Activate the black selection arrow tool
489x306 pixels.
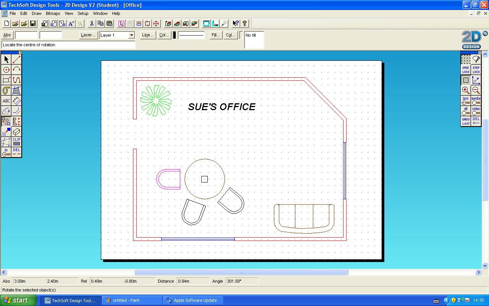tap(6, 59)
